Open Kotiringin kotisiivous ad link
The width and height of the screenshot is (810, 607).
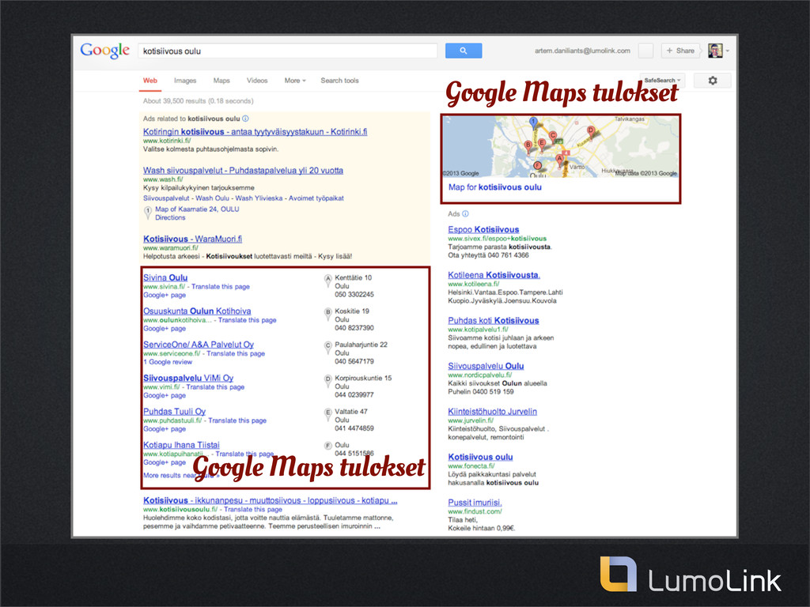coord(255,132)
